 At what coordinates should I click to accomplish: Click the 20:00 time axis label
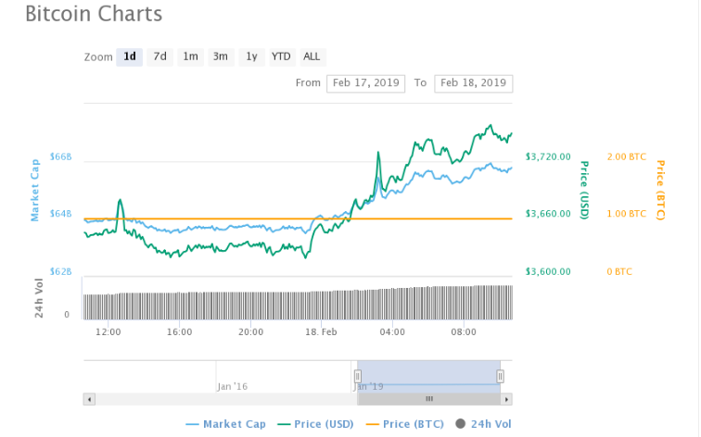pos(250,332)
